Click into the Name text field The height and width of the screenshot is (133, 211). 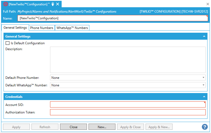point(112,18)
